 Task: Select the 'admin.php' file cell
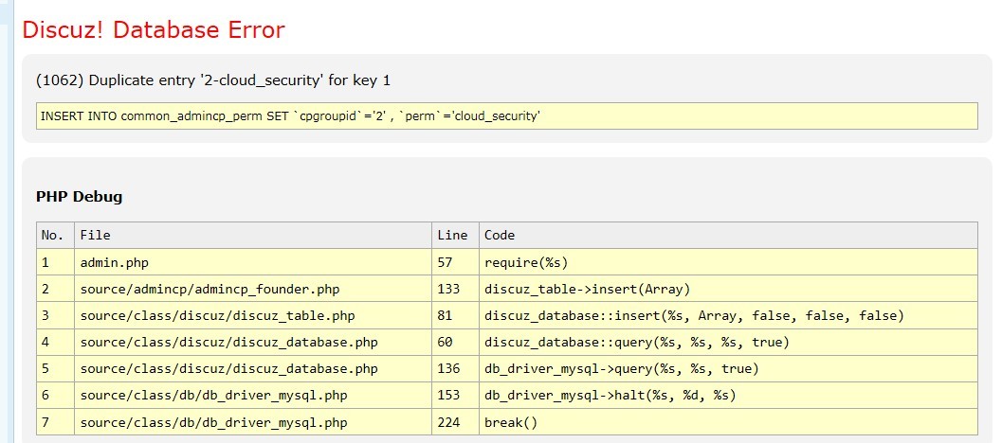[x=253, y=261]
